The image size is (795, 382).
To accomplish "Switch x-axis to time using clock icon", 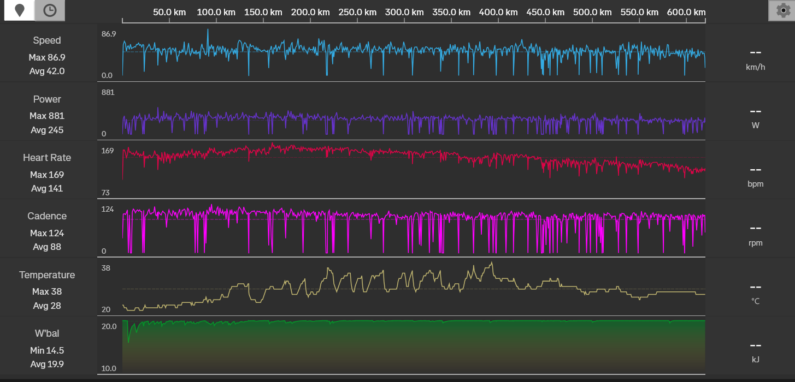I will pos(50,10).
